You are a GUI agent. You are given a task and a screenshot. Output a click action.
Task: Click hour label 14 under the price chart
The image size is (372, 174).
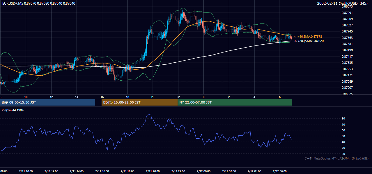(77, 97)
